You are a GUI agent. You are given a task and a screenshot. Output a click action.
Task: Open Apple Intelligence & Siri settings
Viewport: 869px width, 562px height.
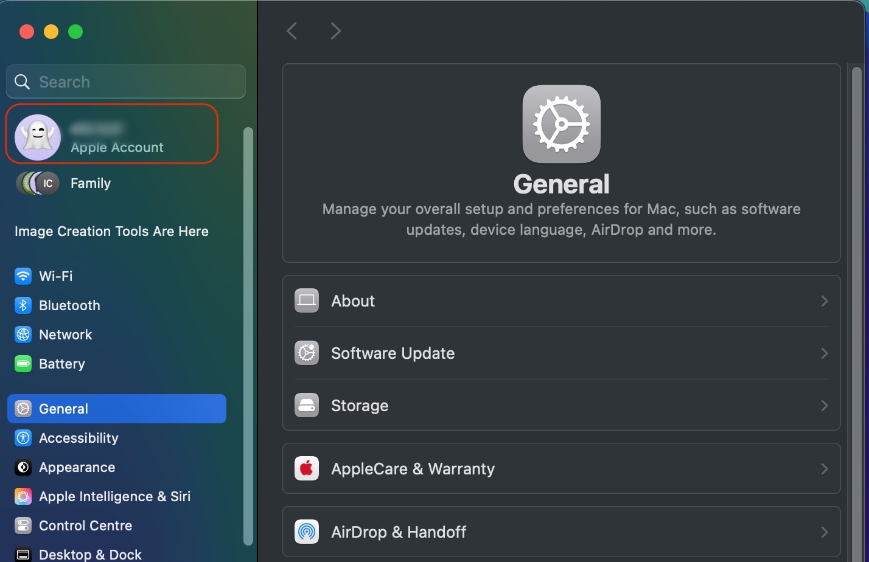[x=23, y=496]
